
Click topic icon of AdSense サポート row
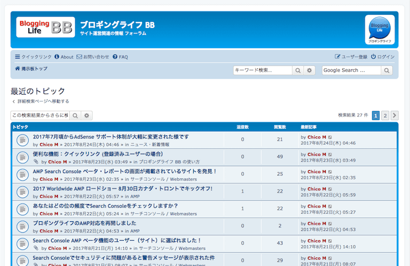click(22, 140)
